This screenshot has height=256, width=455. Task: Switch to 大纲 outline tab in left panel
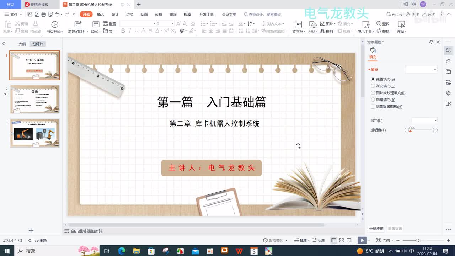pyautogui.click(x=22, y=44)
